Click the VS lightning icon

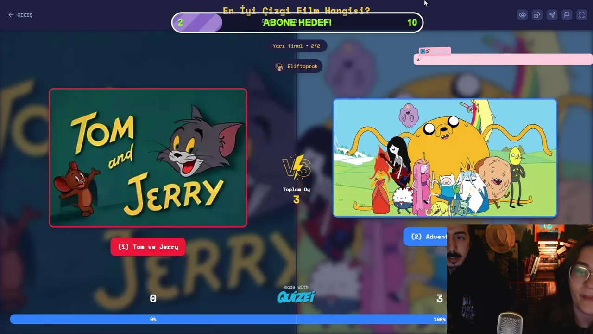point(296,167)
